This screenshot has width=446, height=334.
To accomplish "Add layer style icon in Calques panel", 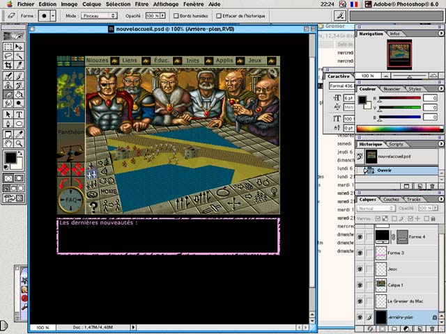I will [369, 329].
